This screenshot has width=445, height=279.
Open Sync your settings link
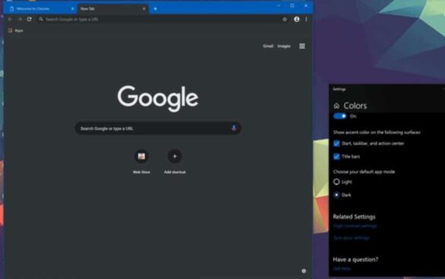click(x=351, y=238)
